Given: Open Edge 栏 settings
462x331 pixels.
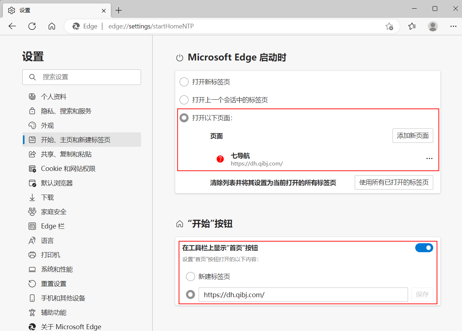Looking at the screenshot, I should 82,226.
